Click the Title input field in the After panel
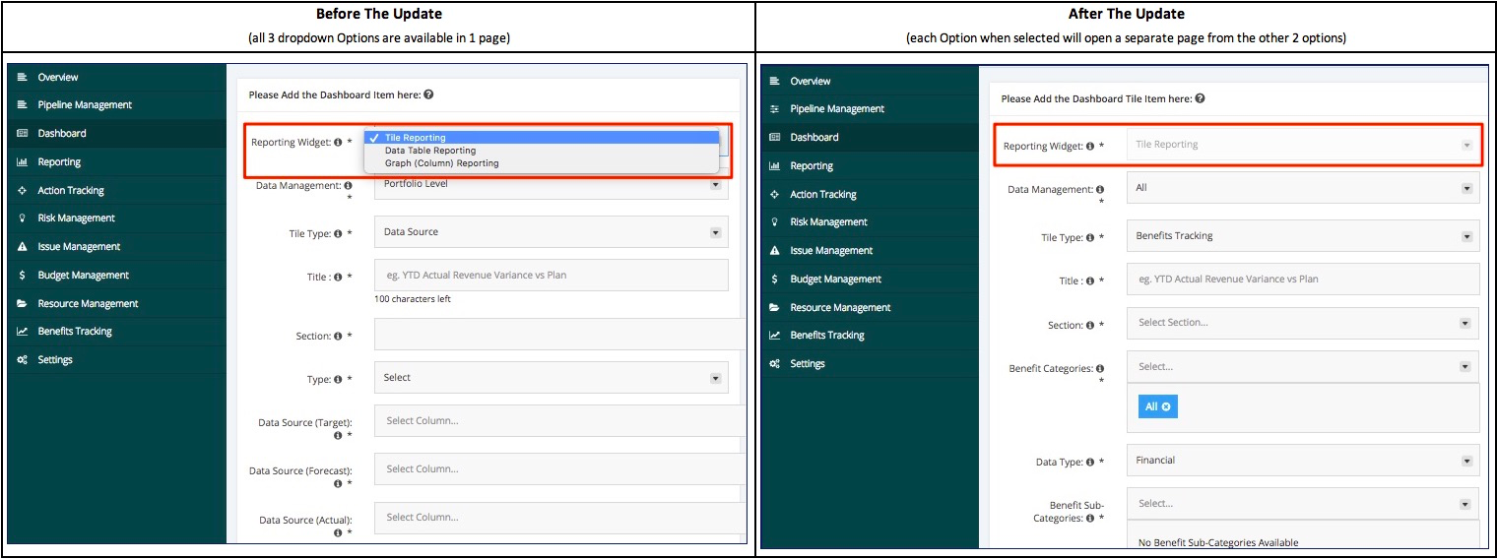The image size is (1497, 559). [1303, 279]
